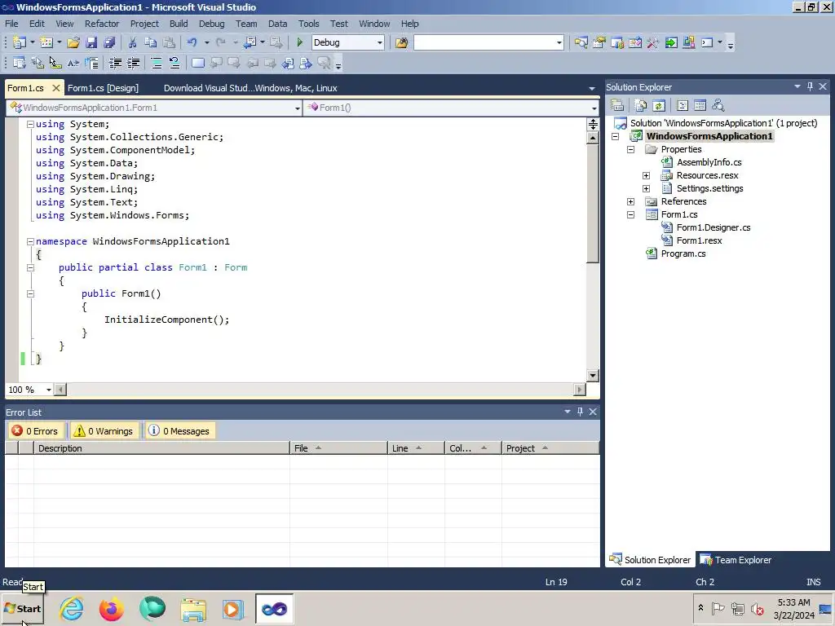Open the Extension Manager icon
The height and width of the screenshot is (626, 835).
pyautogui.click(x=689, y=42)
